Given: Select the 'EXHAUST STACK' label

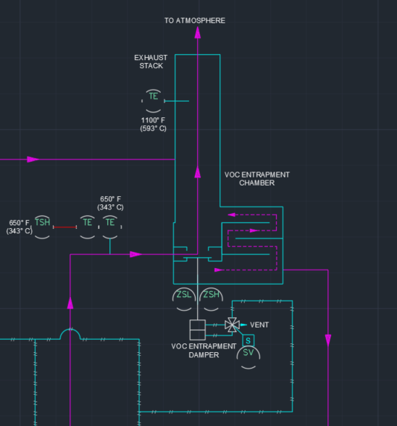Looking at the screenshot, I should click(x=151, y=62).
